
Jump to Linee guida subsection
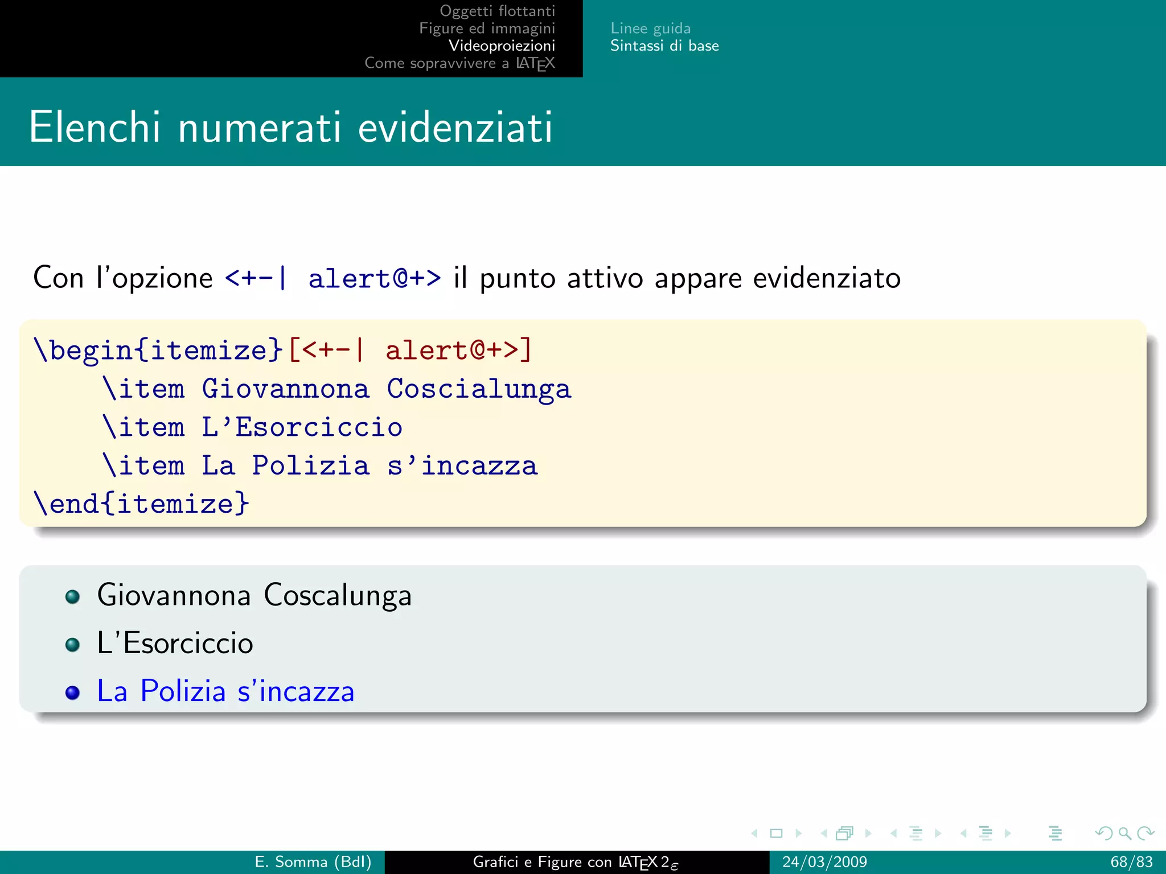click(650, 28)
